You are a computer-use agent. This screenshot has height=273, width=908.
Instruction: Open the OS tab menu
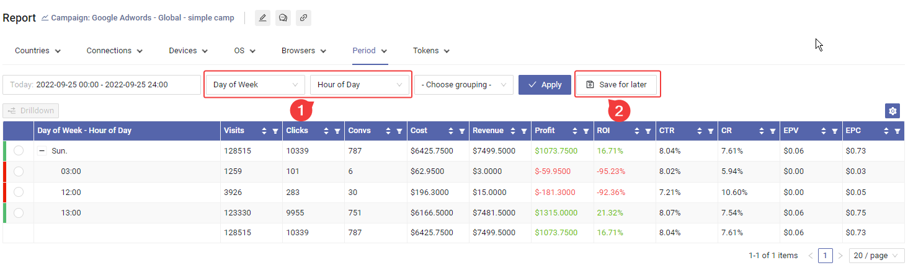pyautogui.click(x=245, y=51)
